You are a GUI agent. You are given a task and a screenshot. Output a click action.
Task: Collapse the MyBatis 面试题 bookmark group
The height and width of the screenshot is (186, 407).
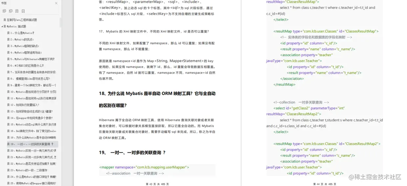(2, 26)
